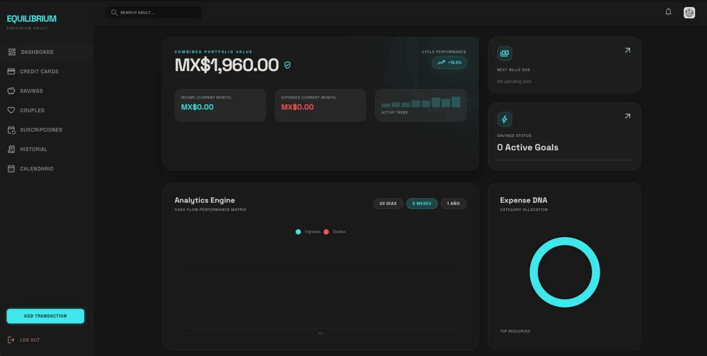
Task: Click the MX$1,960.00 portfolio value
Action: 227,65
